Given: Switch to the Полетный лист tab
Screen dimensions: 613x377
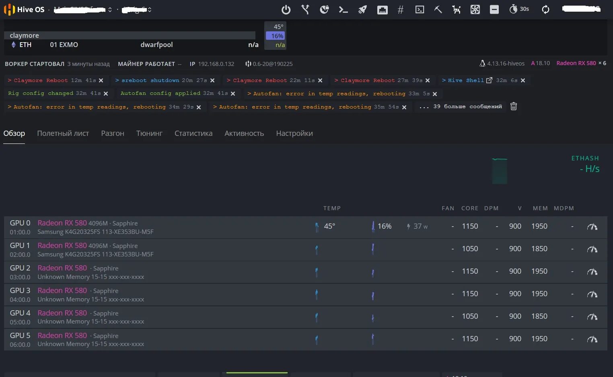Looking at the screenshot, I should tap(63, 133).
